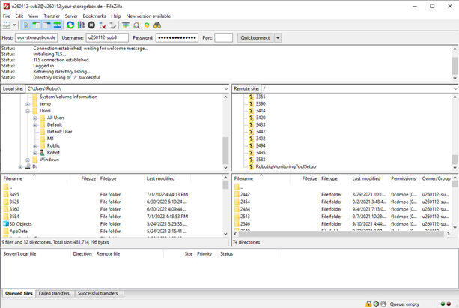Expand the Robot user folder

35,153
